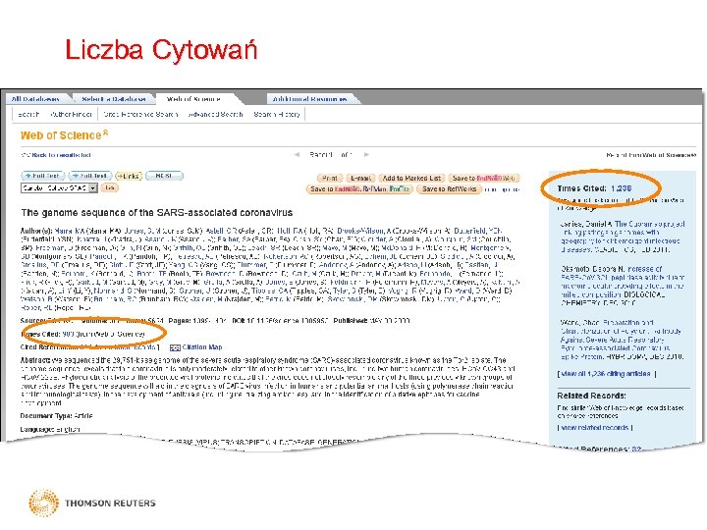Click the Go button
The width and height of the screenshot is (707, 530).
(109, 187)
